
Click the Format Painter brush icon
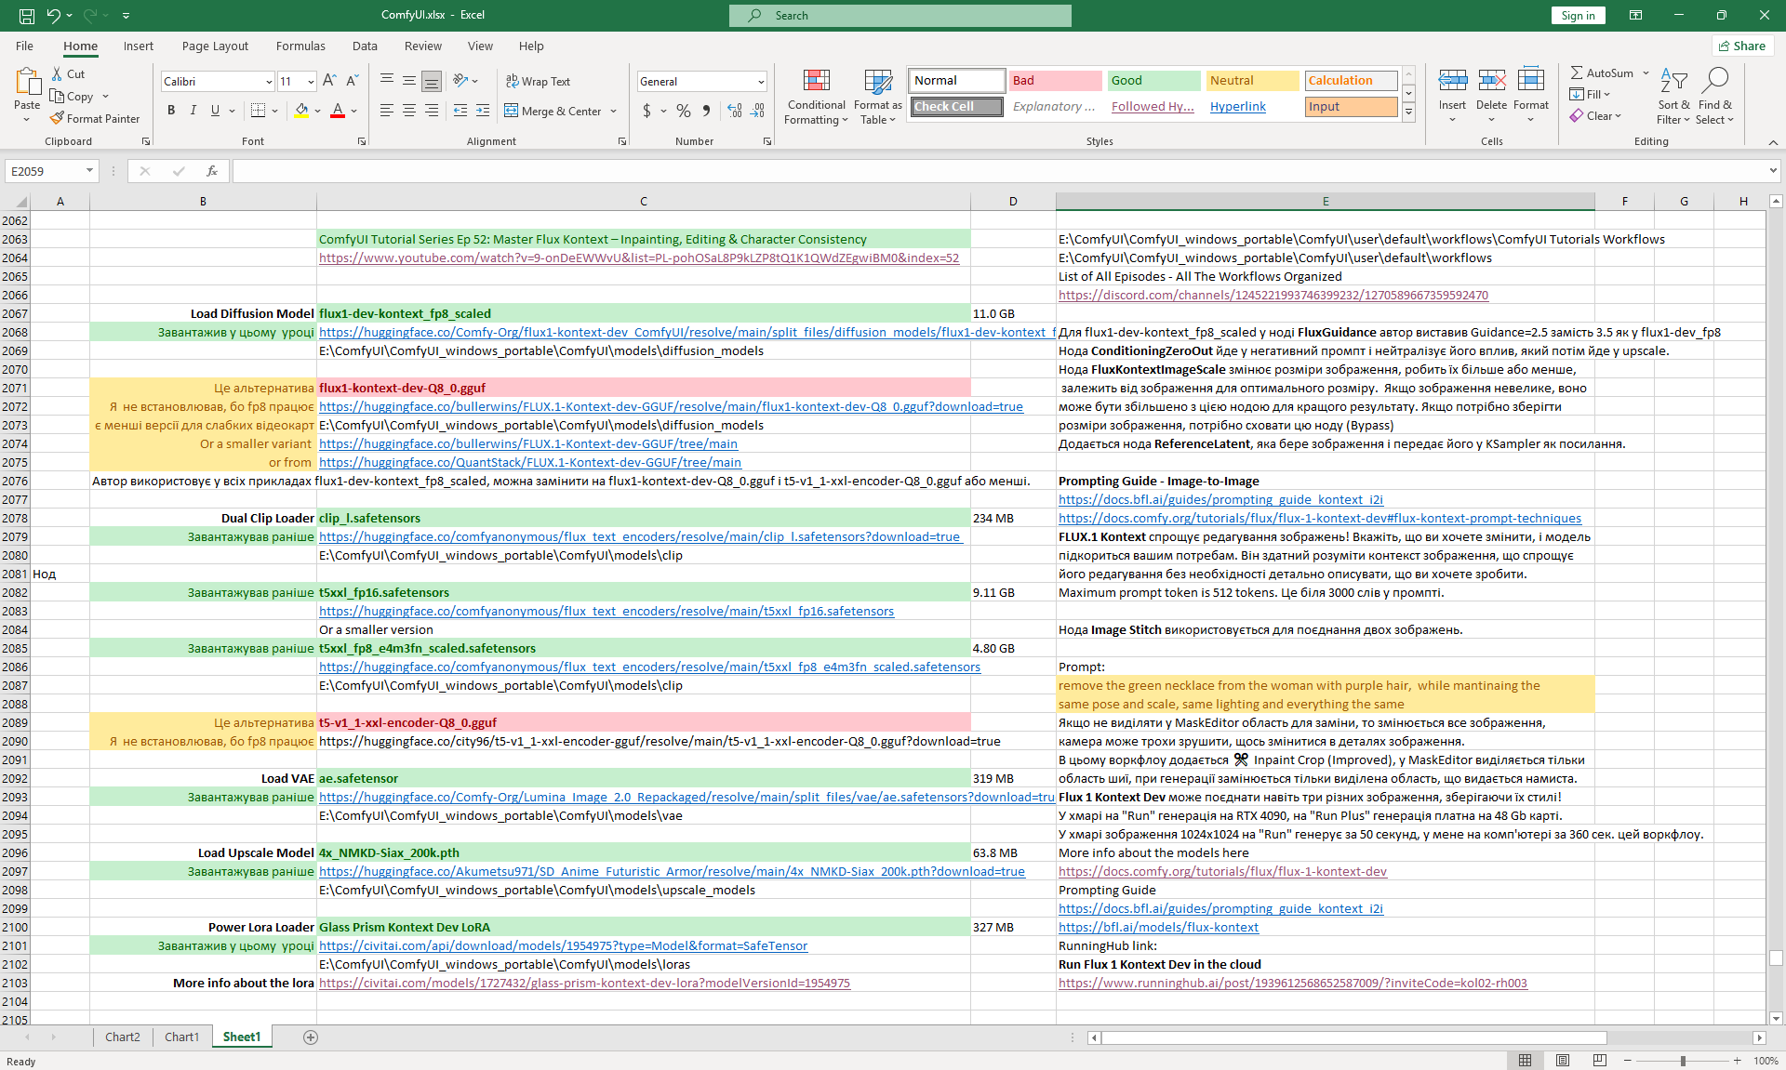pyautogui.click(x=58, y=118)
